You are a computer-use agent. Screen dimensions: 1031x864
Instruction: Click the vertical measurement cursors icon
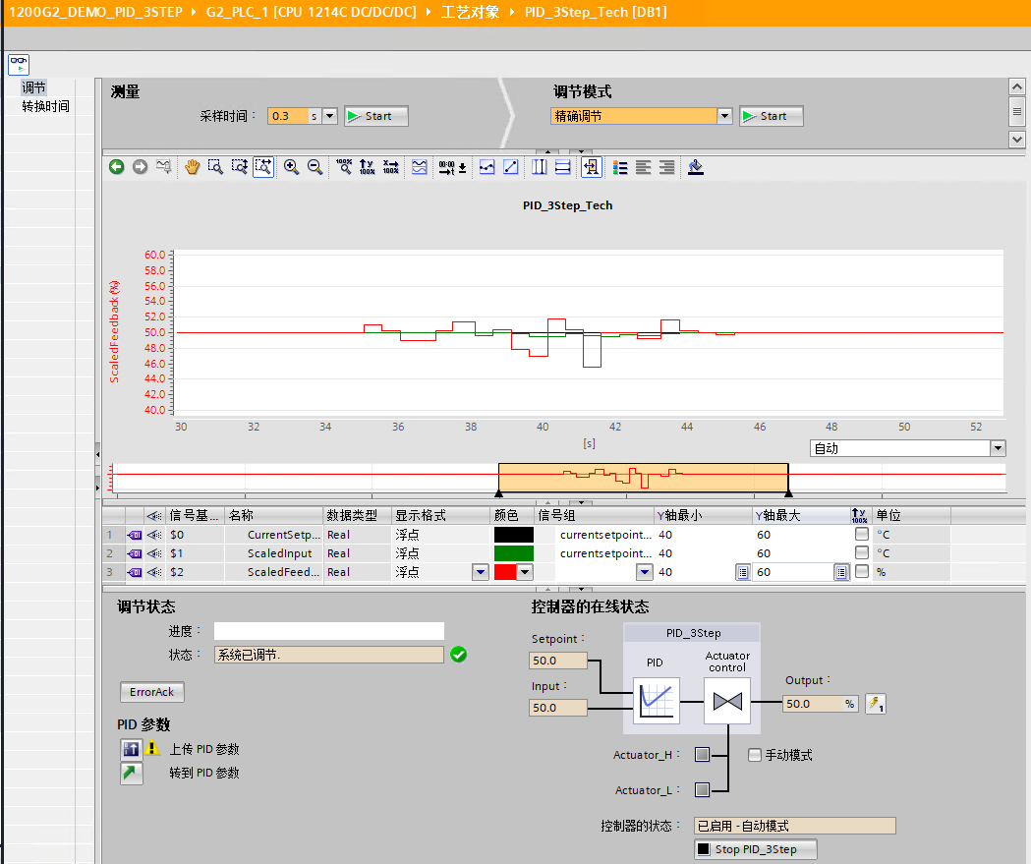coord(540,167)
